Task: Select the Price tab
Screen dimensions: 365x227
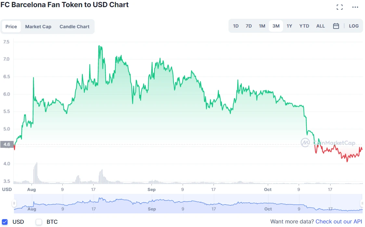Action: click(11, 27)
